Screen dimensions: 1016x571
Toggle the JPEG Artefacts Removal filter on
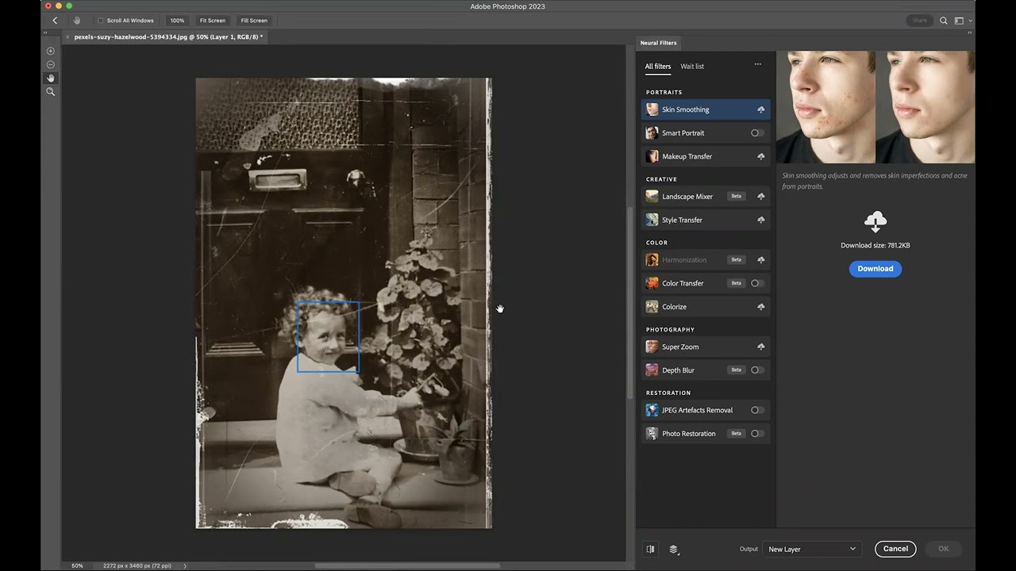click(x=757, y=410)
